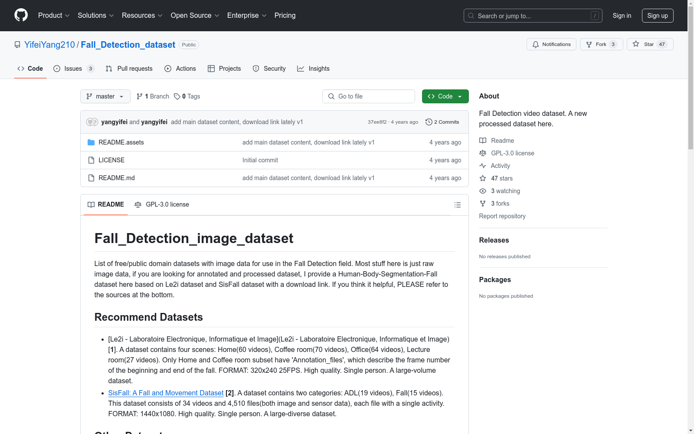Star this repository
Viewport: 694px width, 434px height.
tap(650, 44)
